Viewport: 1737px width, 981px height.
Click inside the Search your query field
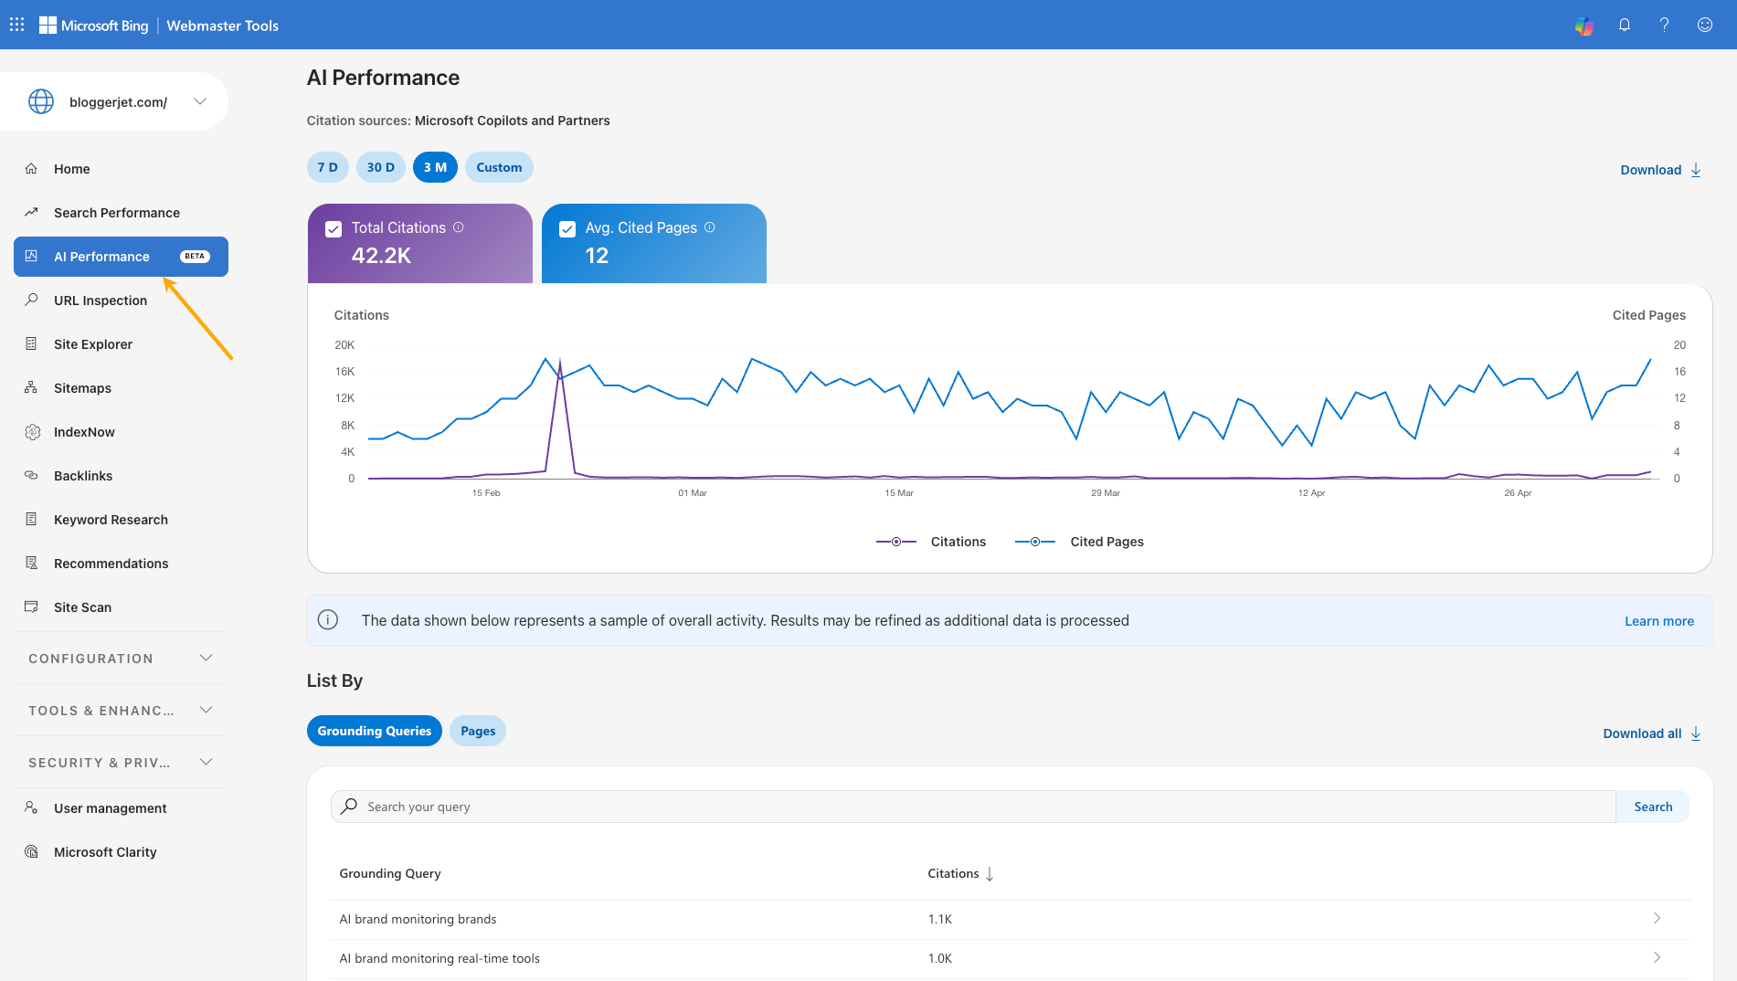pyautogui.click(x=973, y=807)
